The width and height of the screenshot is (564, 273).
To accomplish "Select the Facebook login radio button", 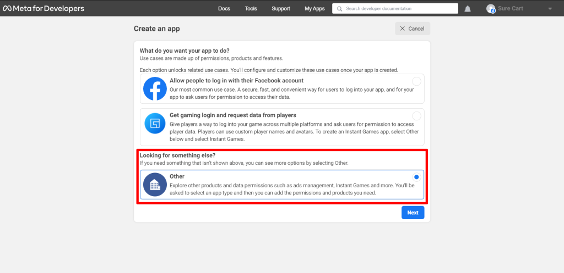I will (x=416, y=81).
